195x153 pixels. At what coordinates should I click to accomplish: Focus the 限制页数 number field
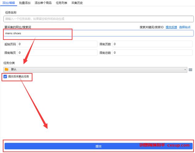[152, 44]
